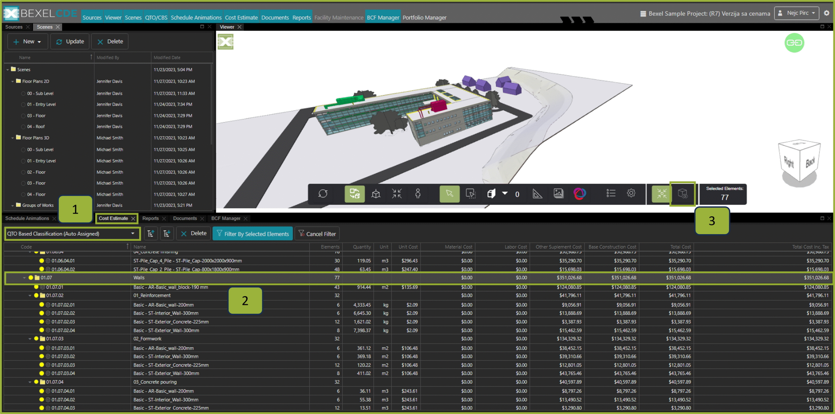Expand the Groups of Works folder
835x414 pixels.
click(13, 205)
